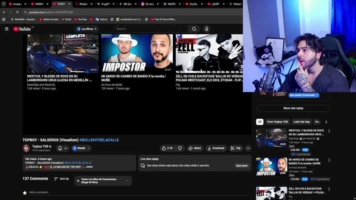Expand the description with ...more
The image size is (356, 200).
click(x=88, y=167)
